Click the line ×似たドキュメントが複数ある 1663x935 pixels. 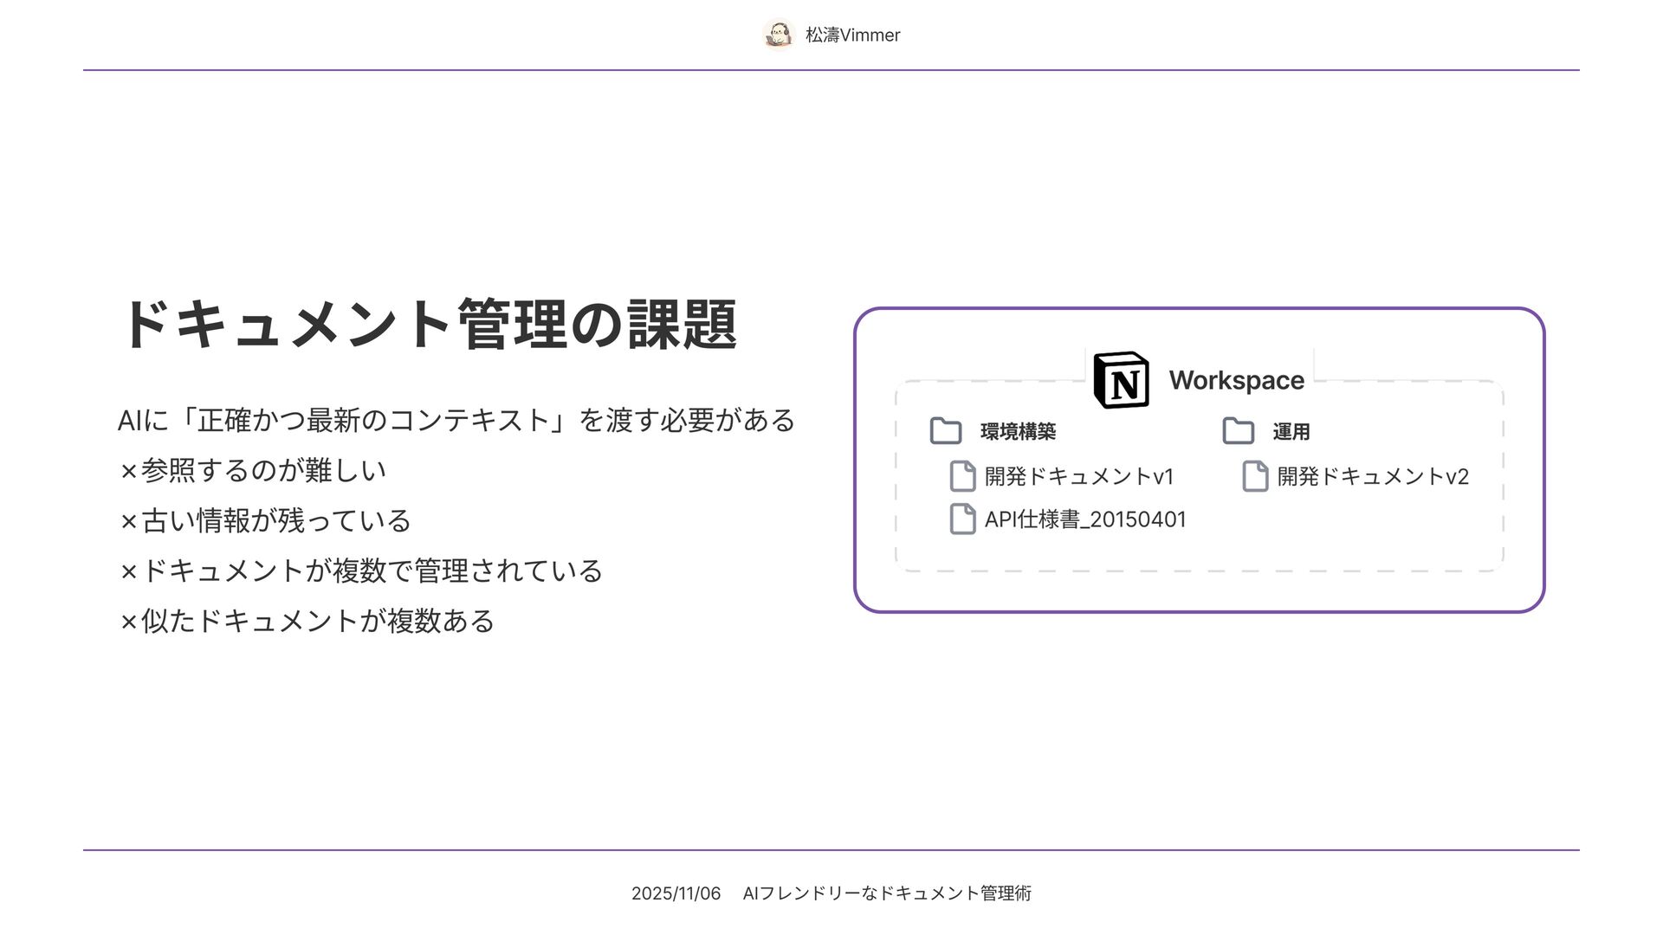coord(307,621)
